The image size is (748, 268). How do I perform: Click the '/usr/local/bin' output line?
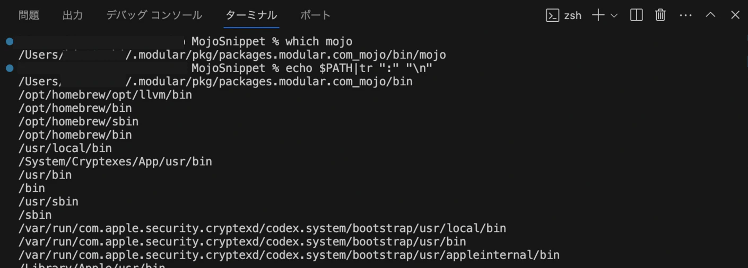tap(65, 148)
